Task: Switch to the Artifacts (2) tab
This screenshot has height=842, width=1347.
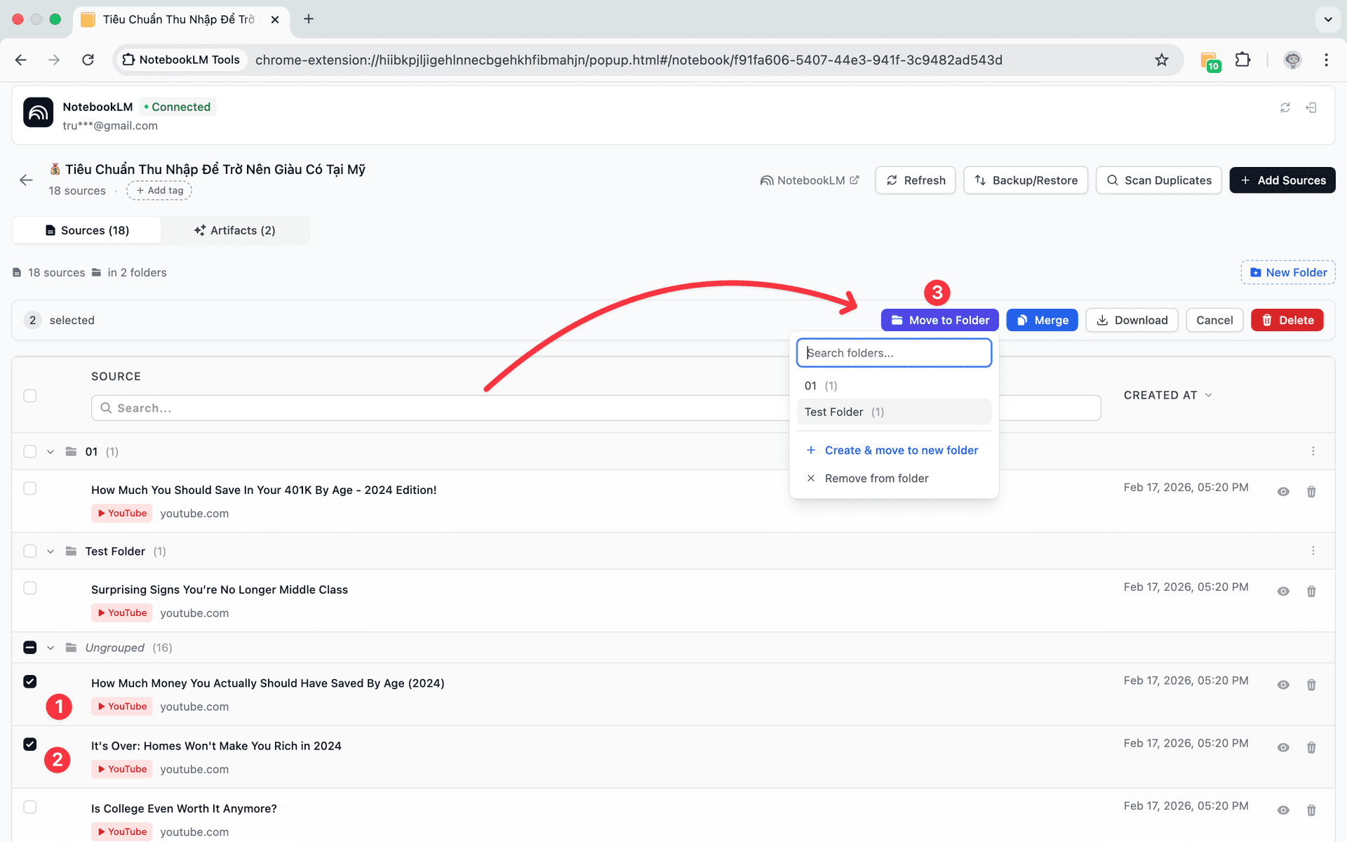Action: (235, 230)
